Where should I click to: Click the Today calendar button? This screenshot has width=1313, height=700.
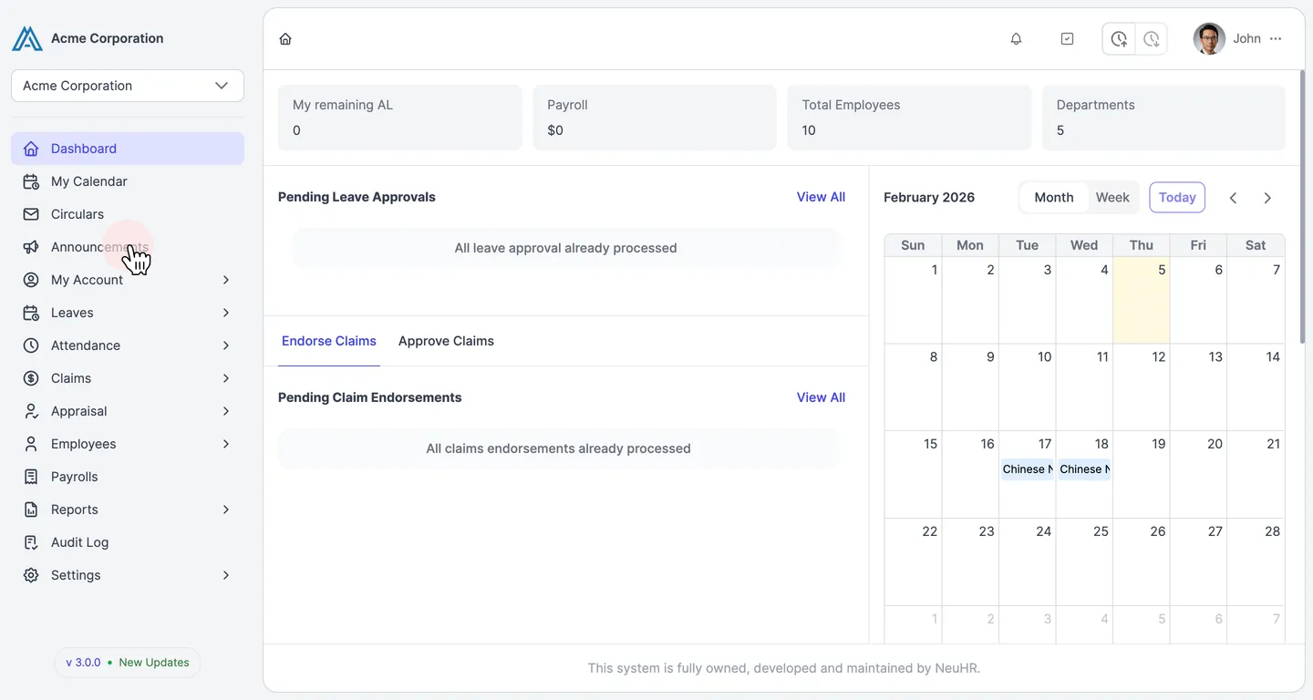pos(1177,198)
